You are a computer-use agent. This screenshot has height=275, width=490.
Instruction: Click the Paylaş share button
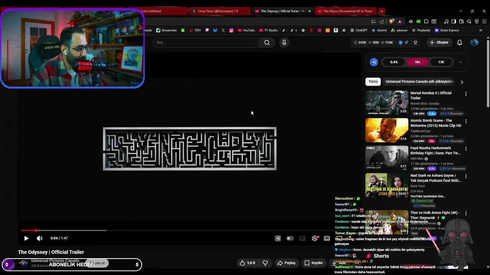pos(286,263)
